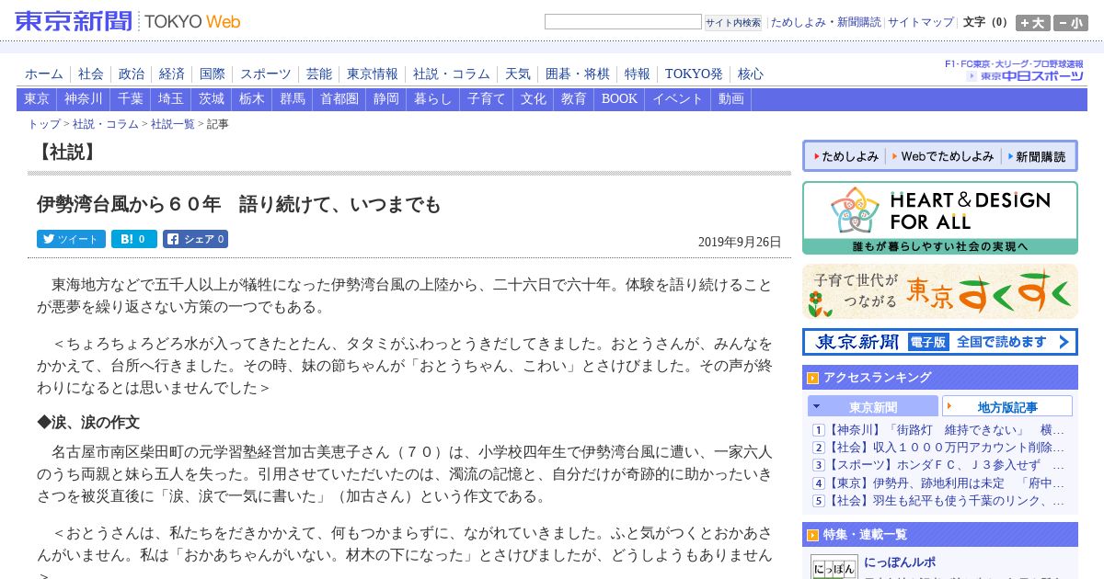Open the TOKYO発 section

pyautogui.click(x=694, y=74)
